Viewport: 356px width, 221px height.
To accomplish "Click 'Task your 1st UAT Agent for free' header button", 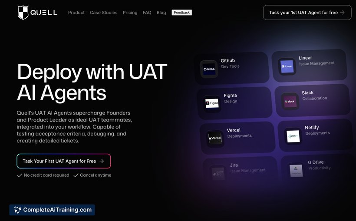I will coord(307,13).
